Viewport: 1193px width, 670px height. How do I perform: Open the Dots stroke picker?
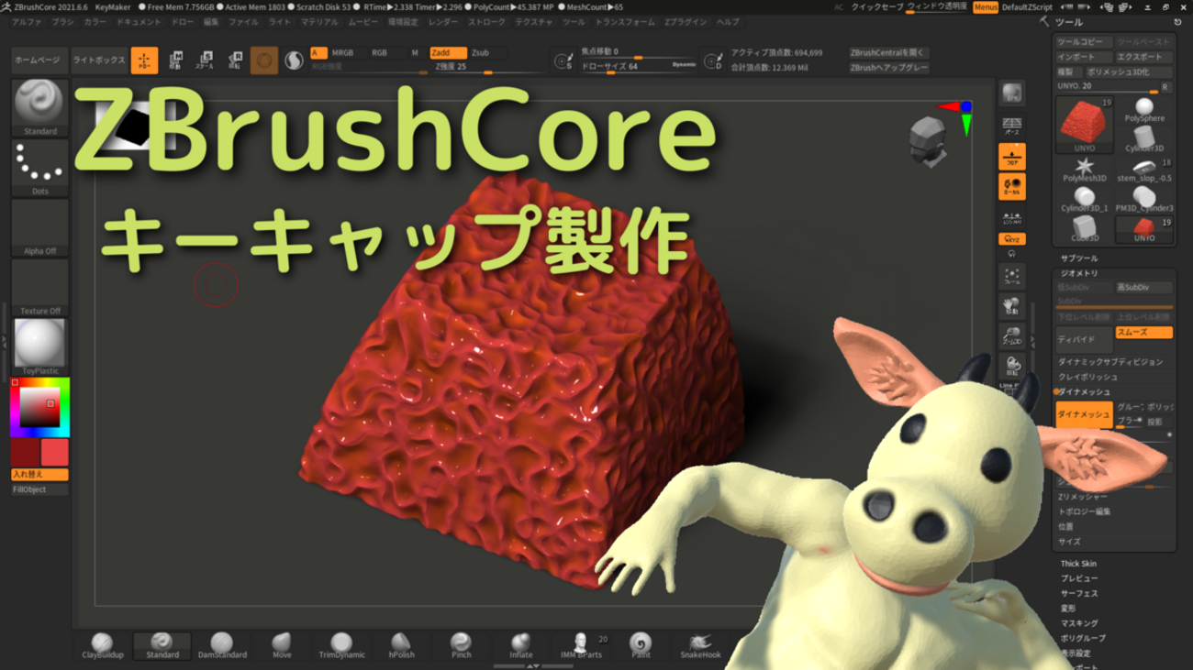click(39, 168)
